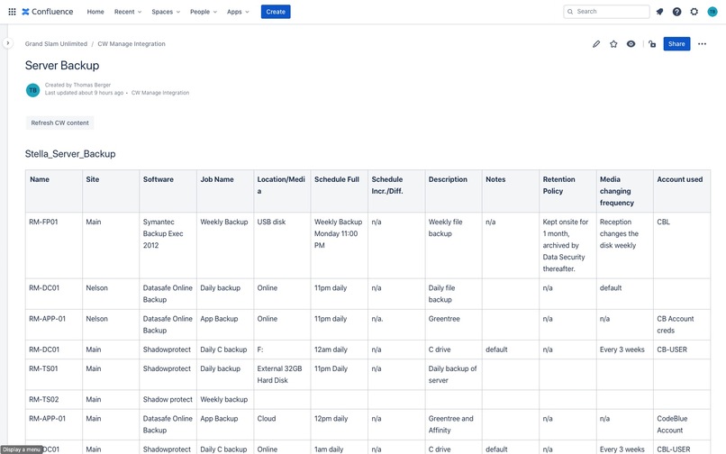Click the Share button
This screenshot has width=726, height=454.
(x=676, y=44)
